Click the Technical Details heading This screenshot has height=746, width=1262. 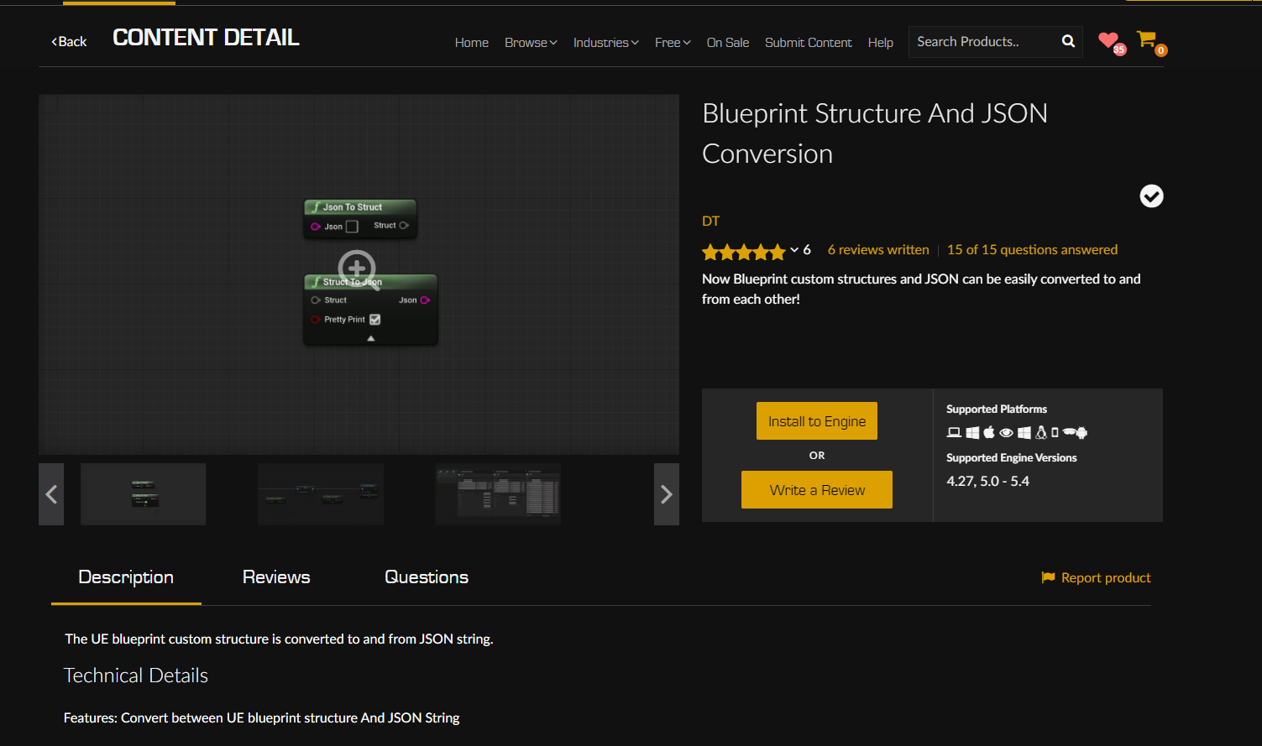(x=136, y=676)
